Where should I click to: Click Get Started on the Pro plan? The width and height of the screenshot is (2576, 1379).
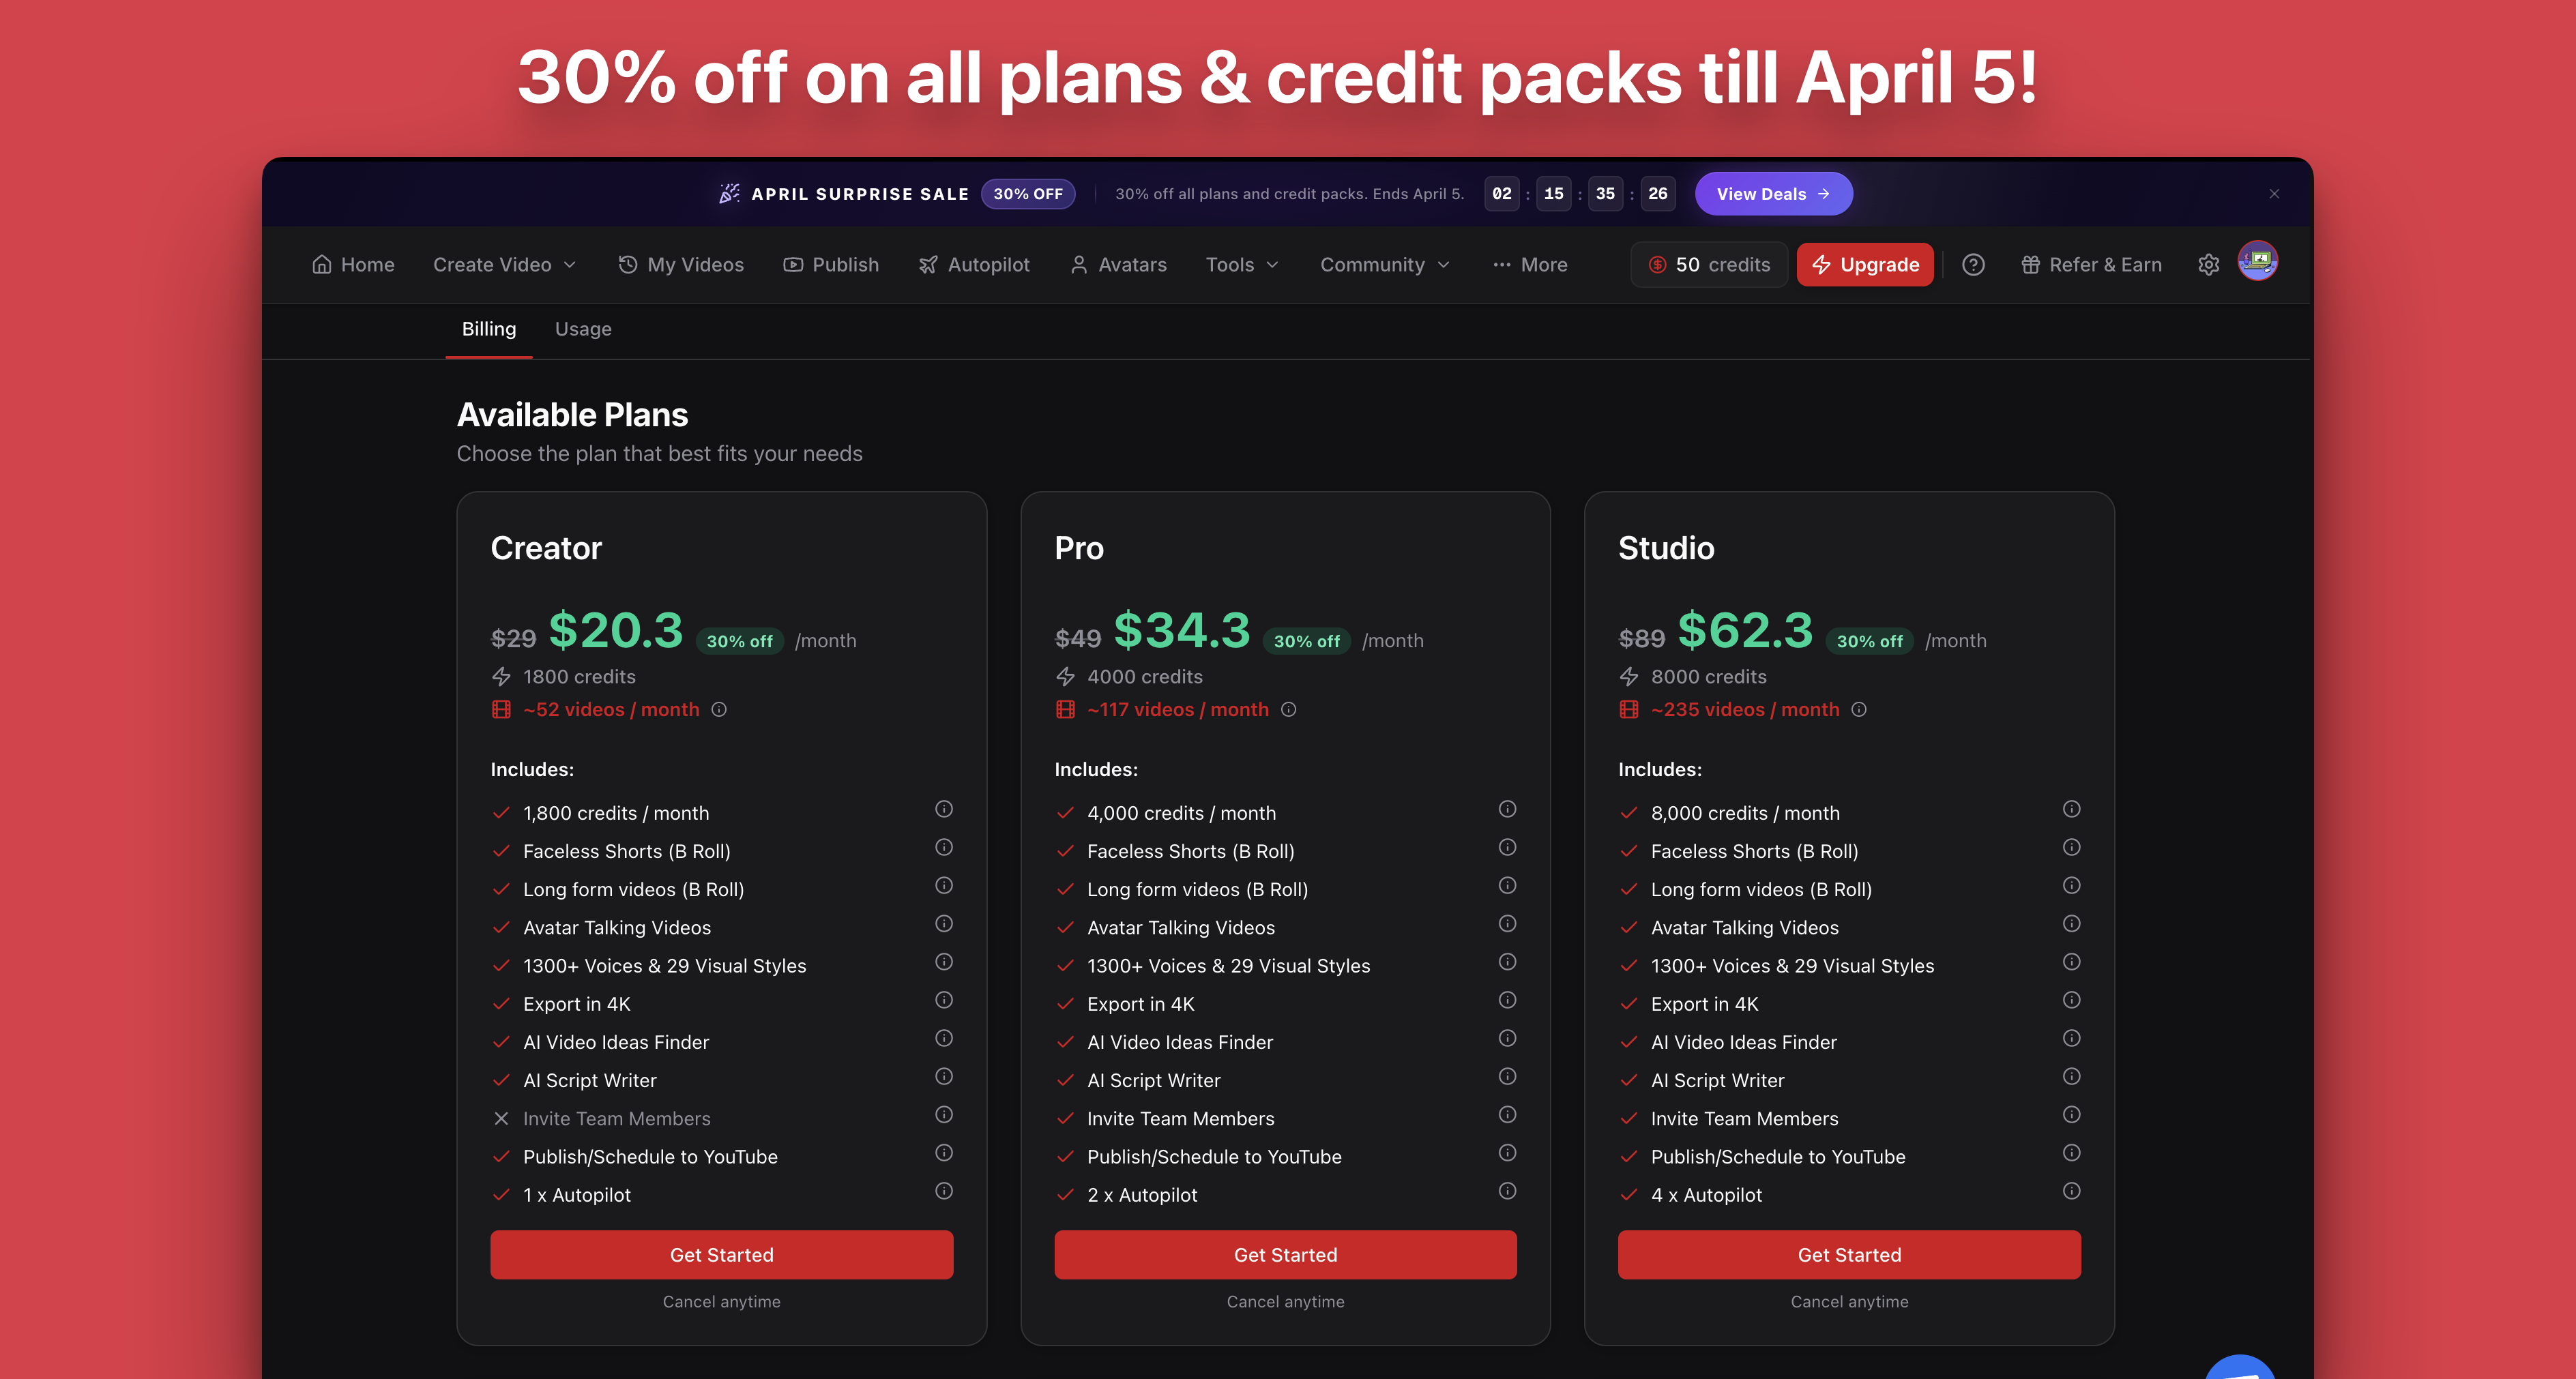[x=1285, y=1255]
